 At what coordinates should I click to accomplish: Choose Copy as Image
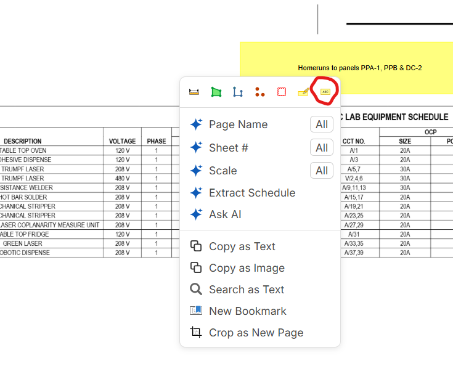pyautogui.click(x=247, y=268)
